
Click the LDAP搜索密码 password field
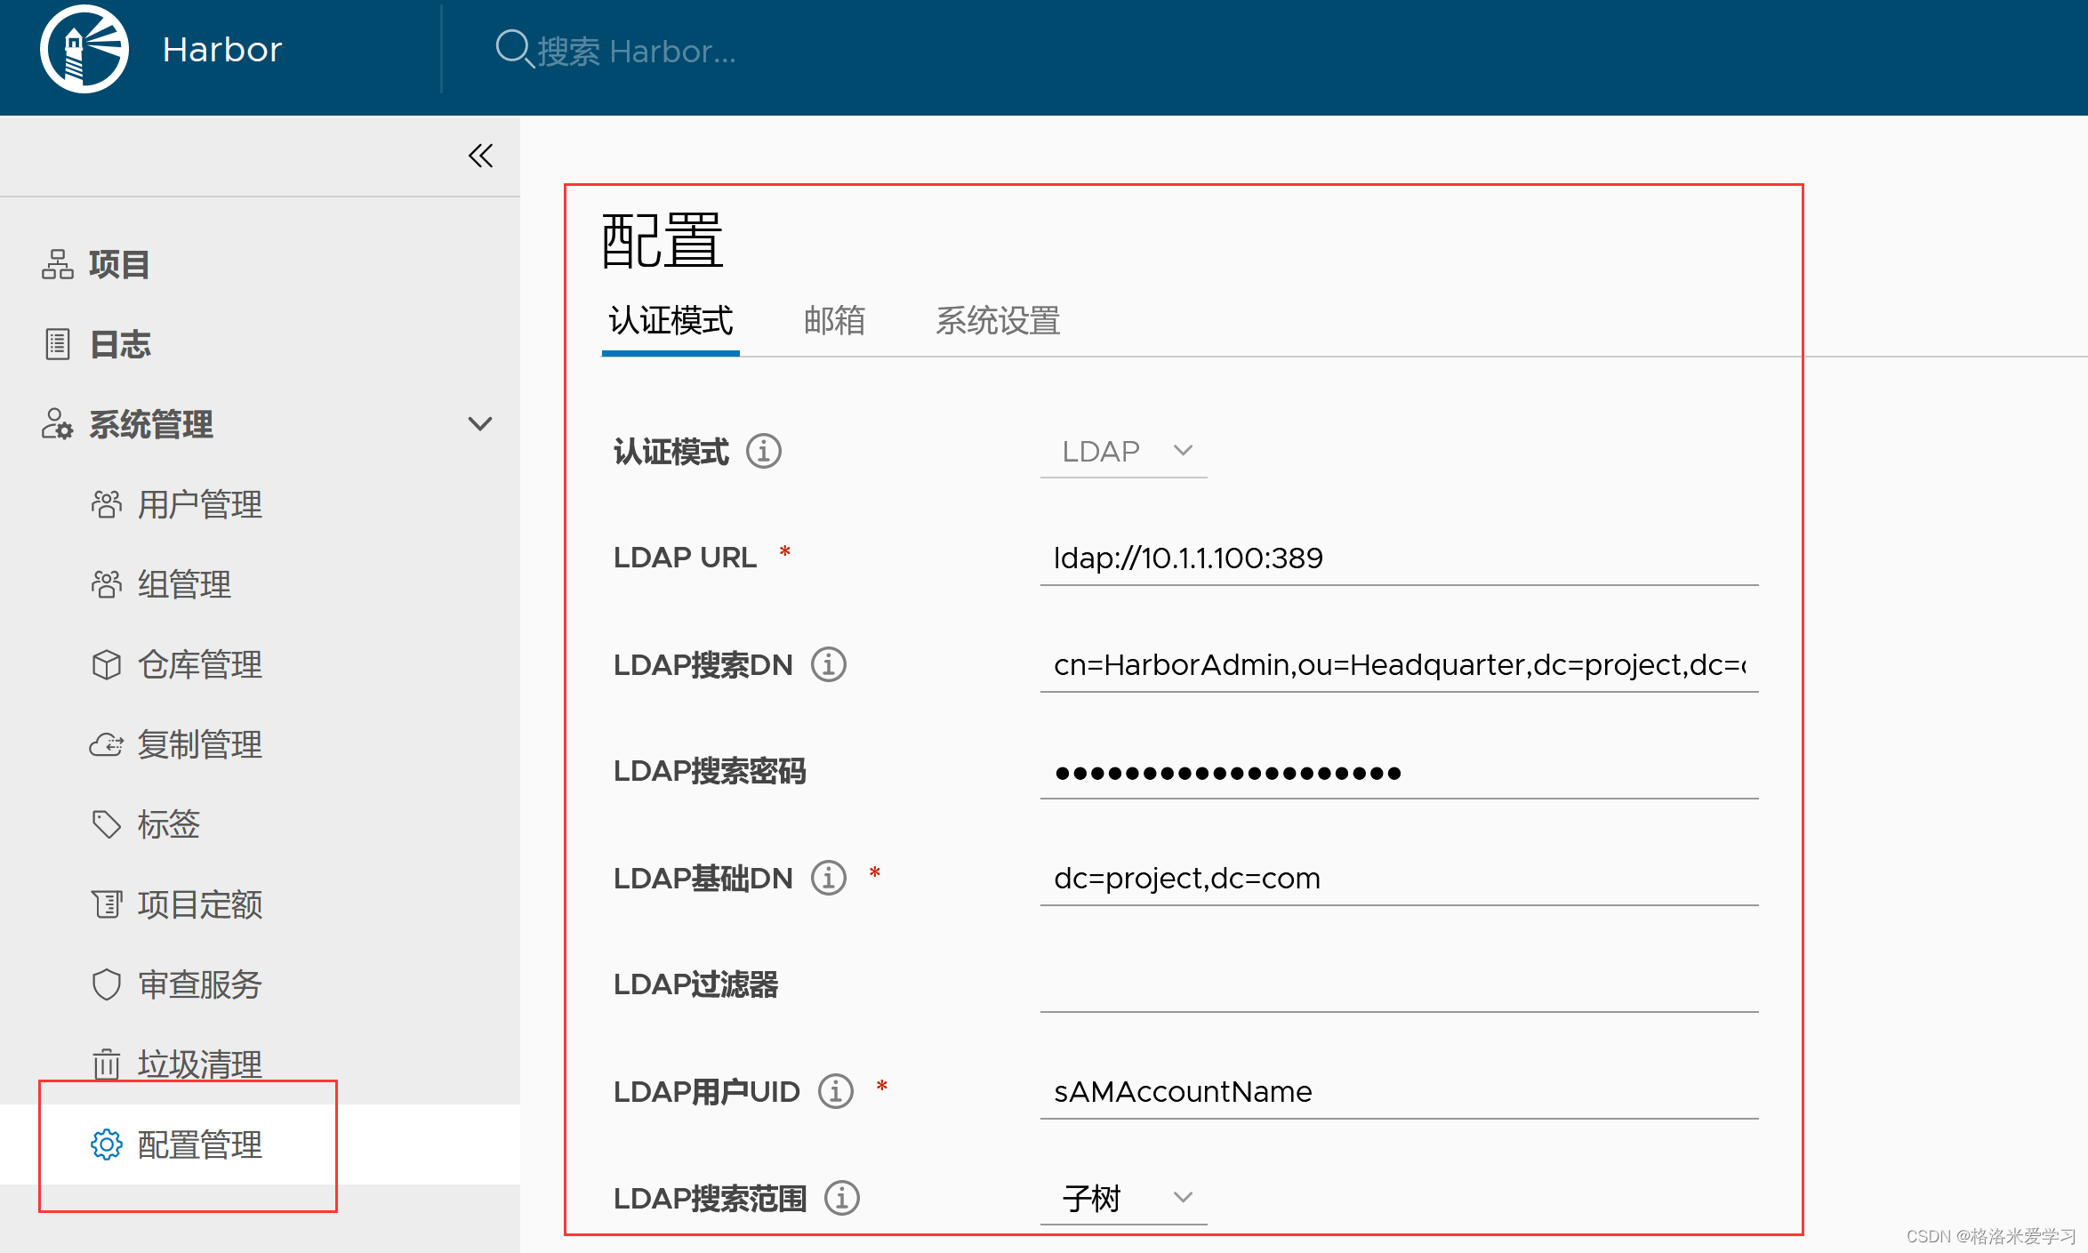1399,772
